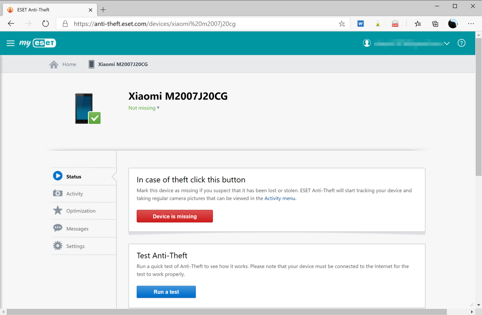
Task: Open the Settings sidebar item
Action: [84, 246]
